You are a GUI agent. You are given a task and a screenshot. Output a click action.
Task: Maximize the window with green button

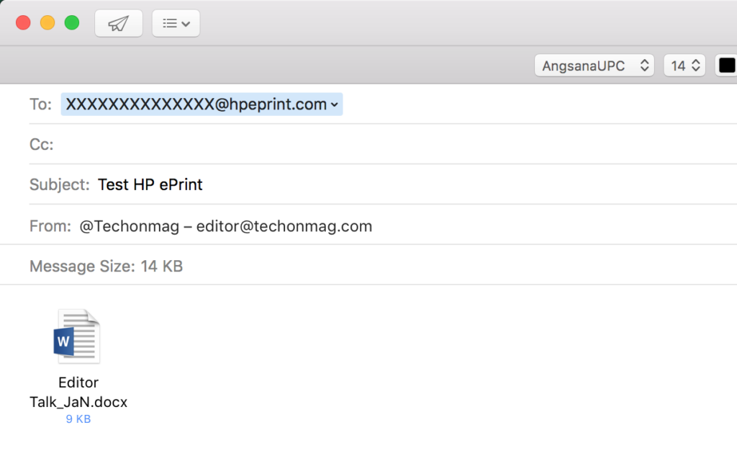tap(72, 22)
